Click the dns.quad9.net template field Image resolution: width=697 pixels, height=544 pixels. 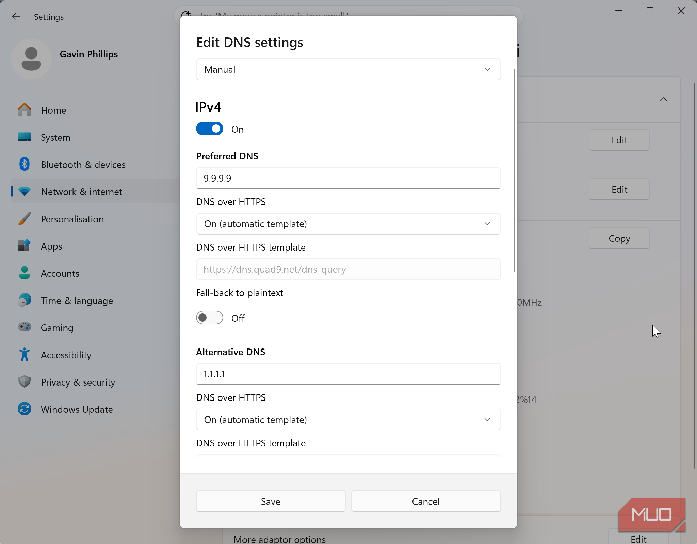tap(348, 269)
